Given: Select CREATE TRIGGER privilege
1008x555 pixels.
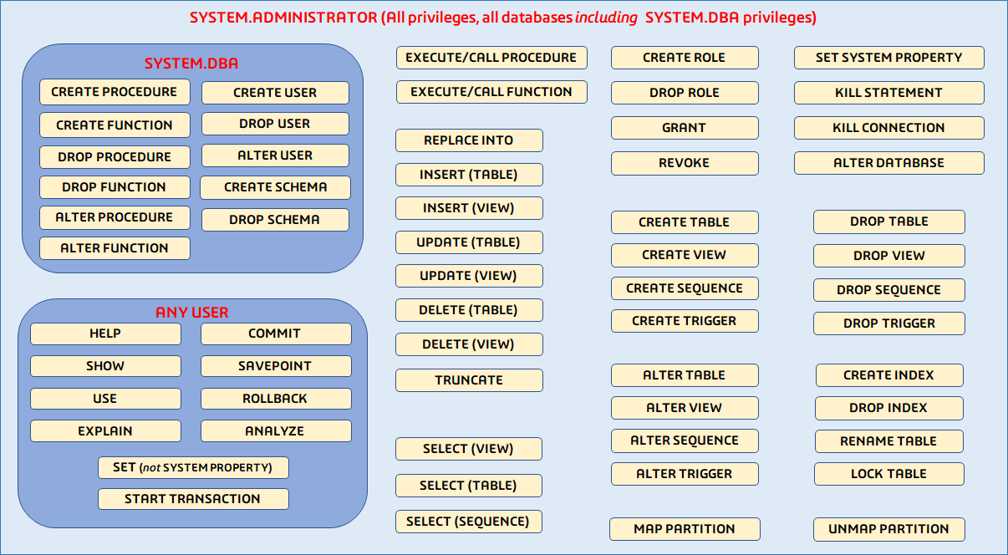Looking at the screenshot, I should (x=685, y=321).
